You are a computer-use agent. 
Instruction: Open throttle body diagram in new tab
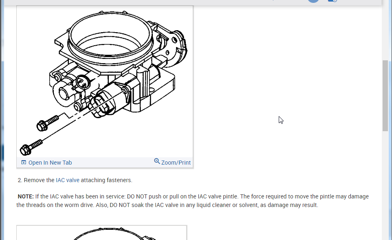click(x=50, y=163)
